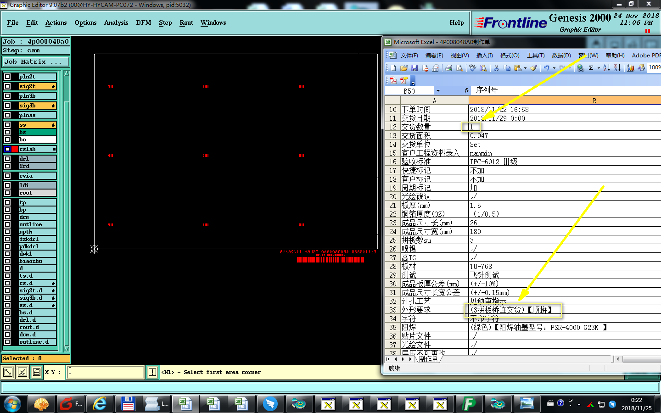Toggle the checkbox for layer pln2t
The width and height of the screenshot is (661, 413).
pyautogui.click(x=7, y=77)
